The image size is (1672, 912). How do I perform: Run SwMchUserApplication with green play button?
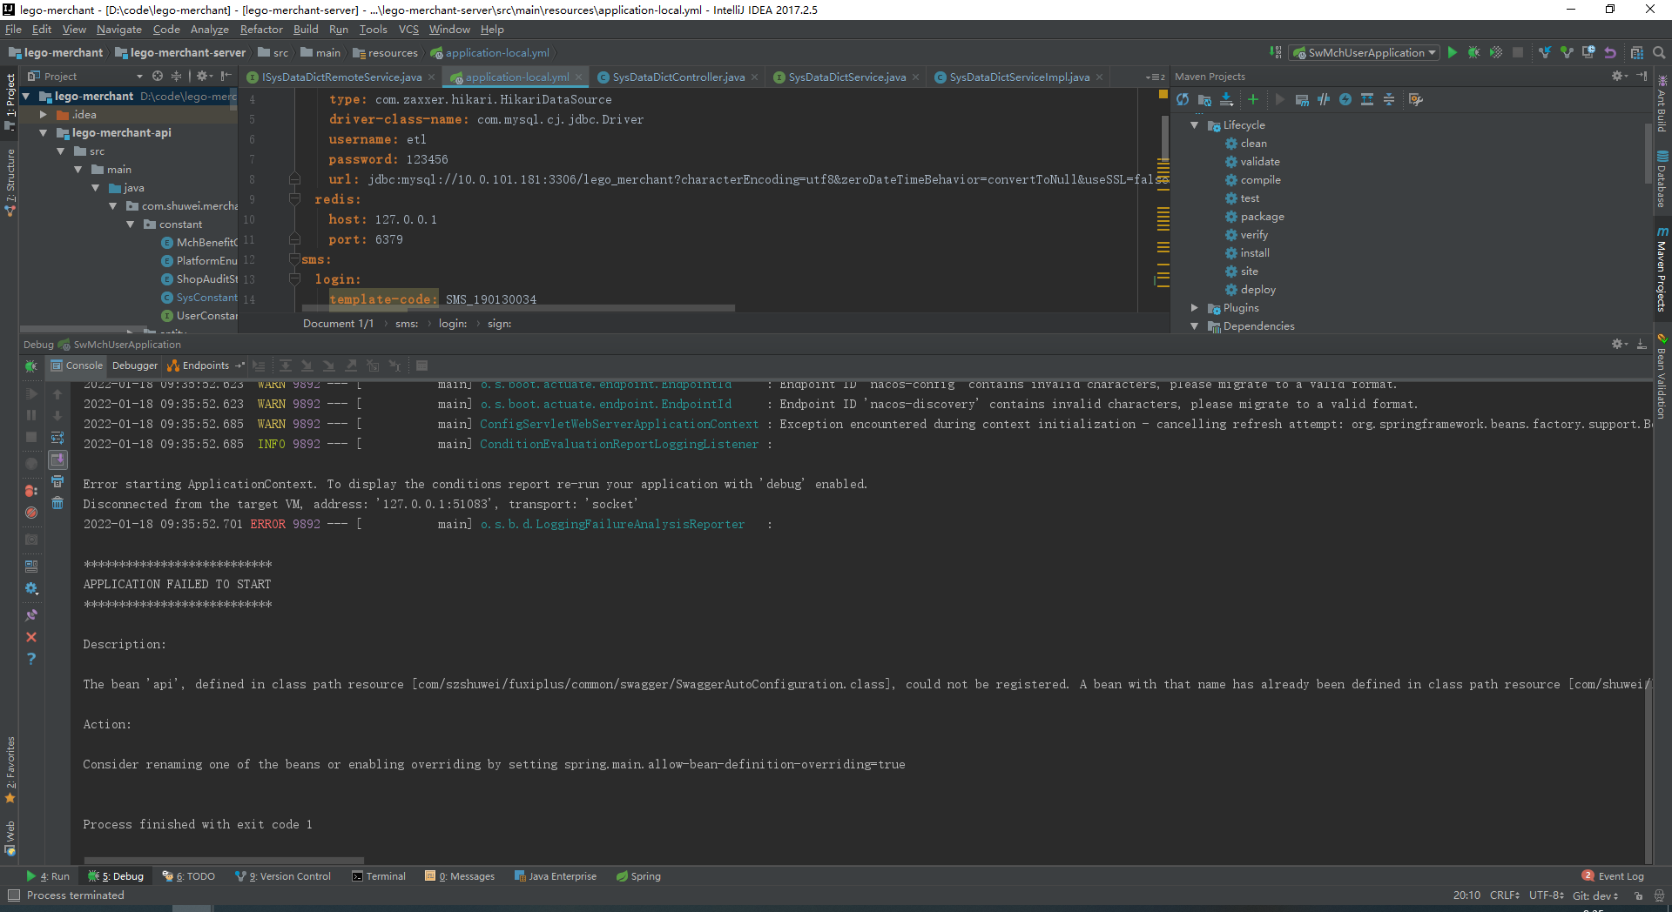pos(1452,52)
